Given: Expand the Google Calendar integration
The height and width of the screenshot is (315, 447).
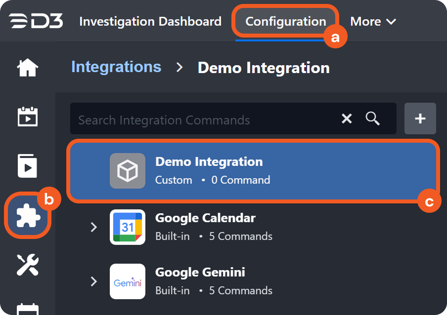Looking at the screenshot, I should coord(94,227).
